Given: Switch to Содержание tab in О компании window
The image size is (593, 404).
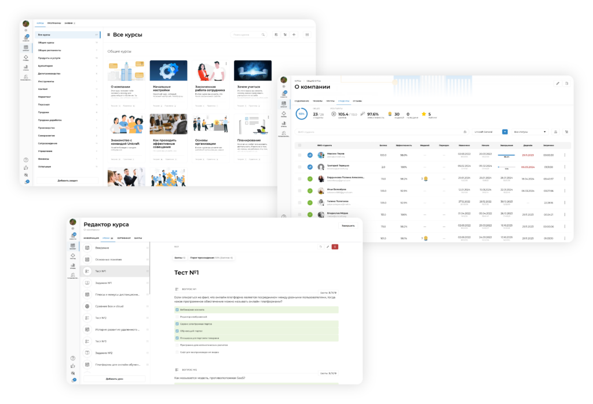Looking at the screenshot, I should 302,101.
